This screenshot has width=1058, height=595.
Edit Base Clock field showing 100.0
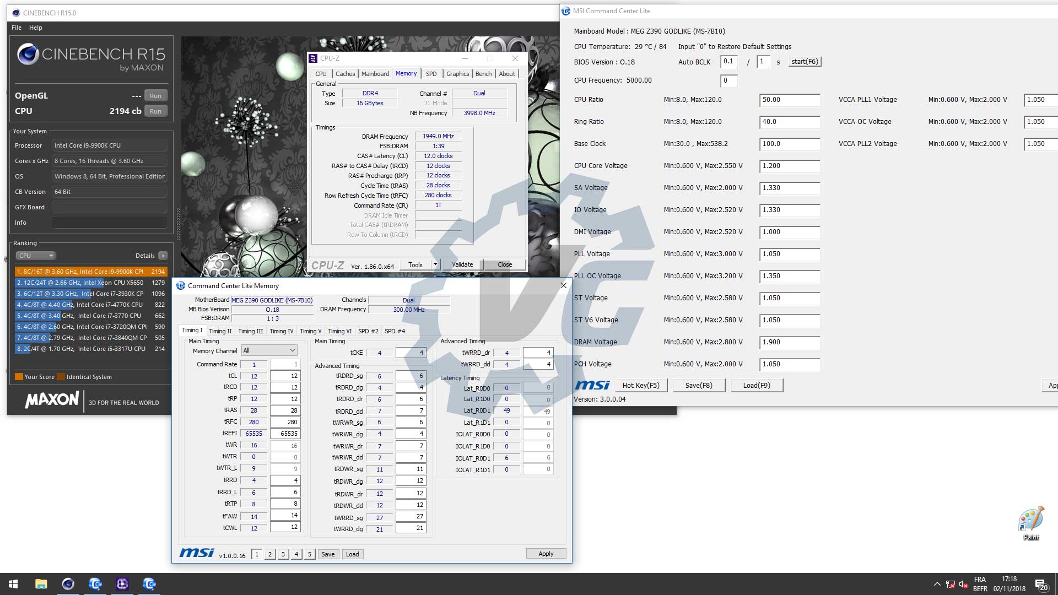tap(790, 144)
